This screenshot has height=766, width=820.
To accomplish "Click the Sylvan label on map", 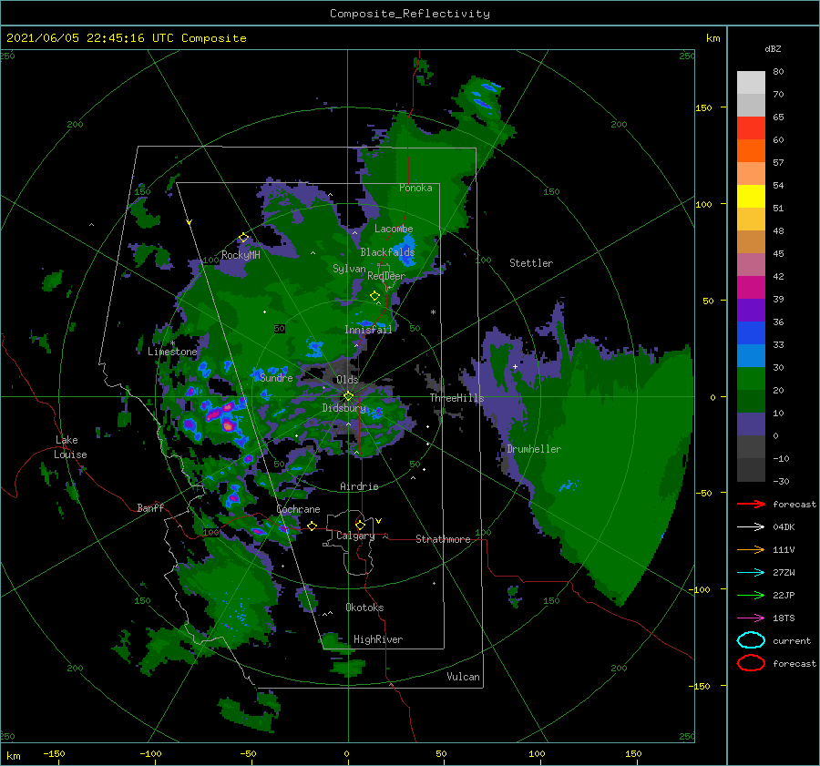I will [x=349, y=269].
